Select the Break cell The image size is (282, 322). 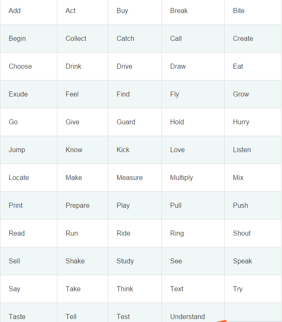[x=193, y=12]
